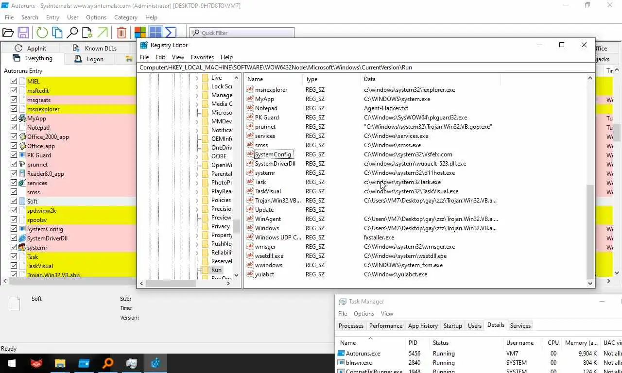This screenshot has width=622, height=373.
Task: Click the registry values pane vertical scrollbar thumb
Action: (x=590, y=232)
